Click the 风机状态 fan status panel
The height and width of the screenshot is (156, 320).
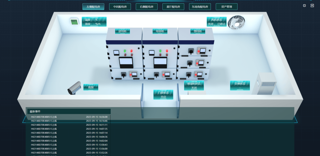216,22
